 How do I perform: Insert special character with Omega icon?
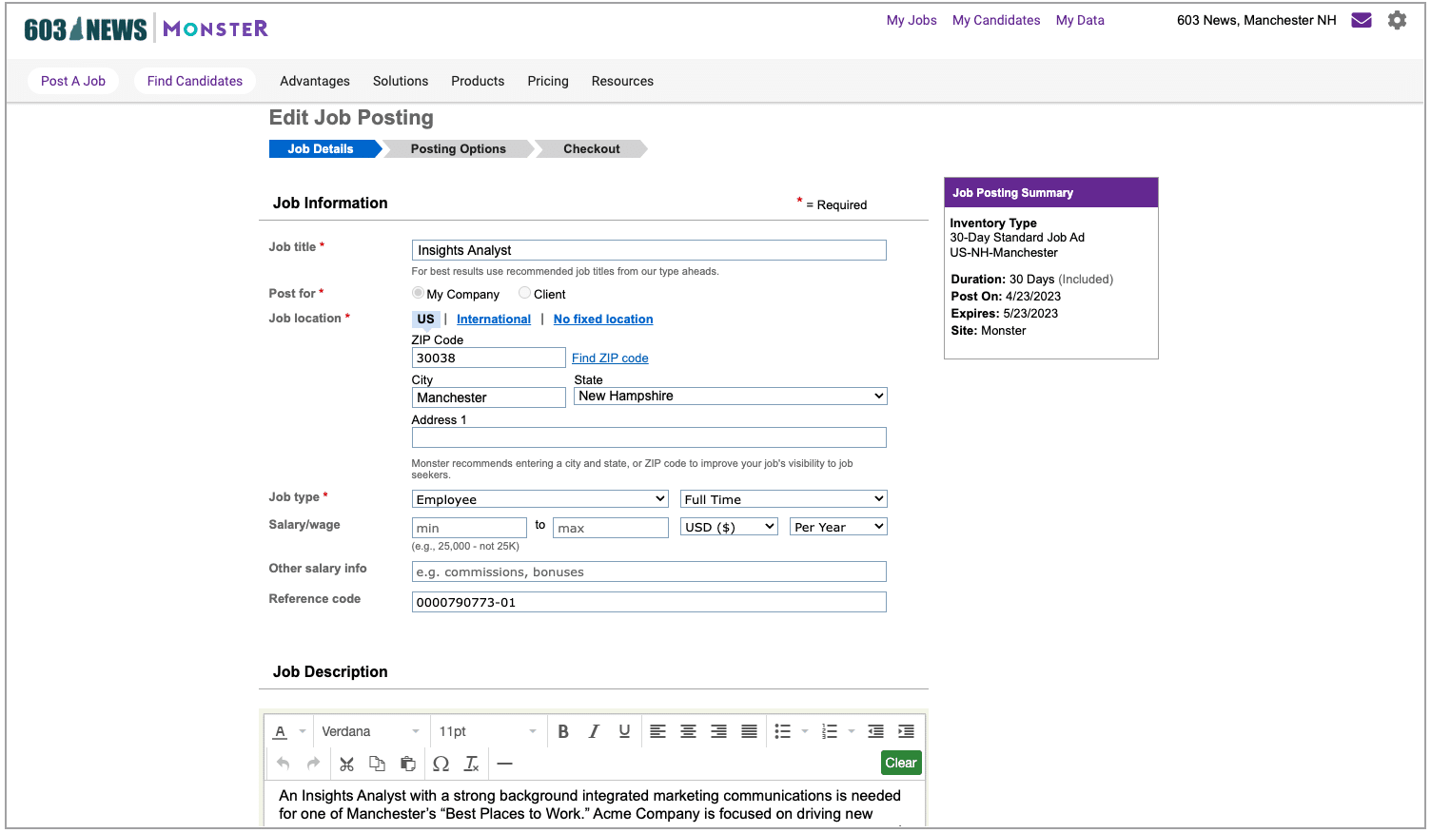[441, 764]
